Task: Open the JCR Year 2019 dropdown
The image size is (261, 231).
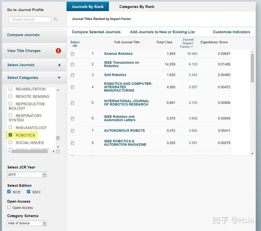Action: [27, 174]
